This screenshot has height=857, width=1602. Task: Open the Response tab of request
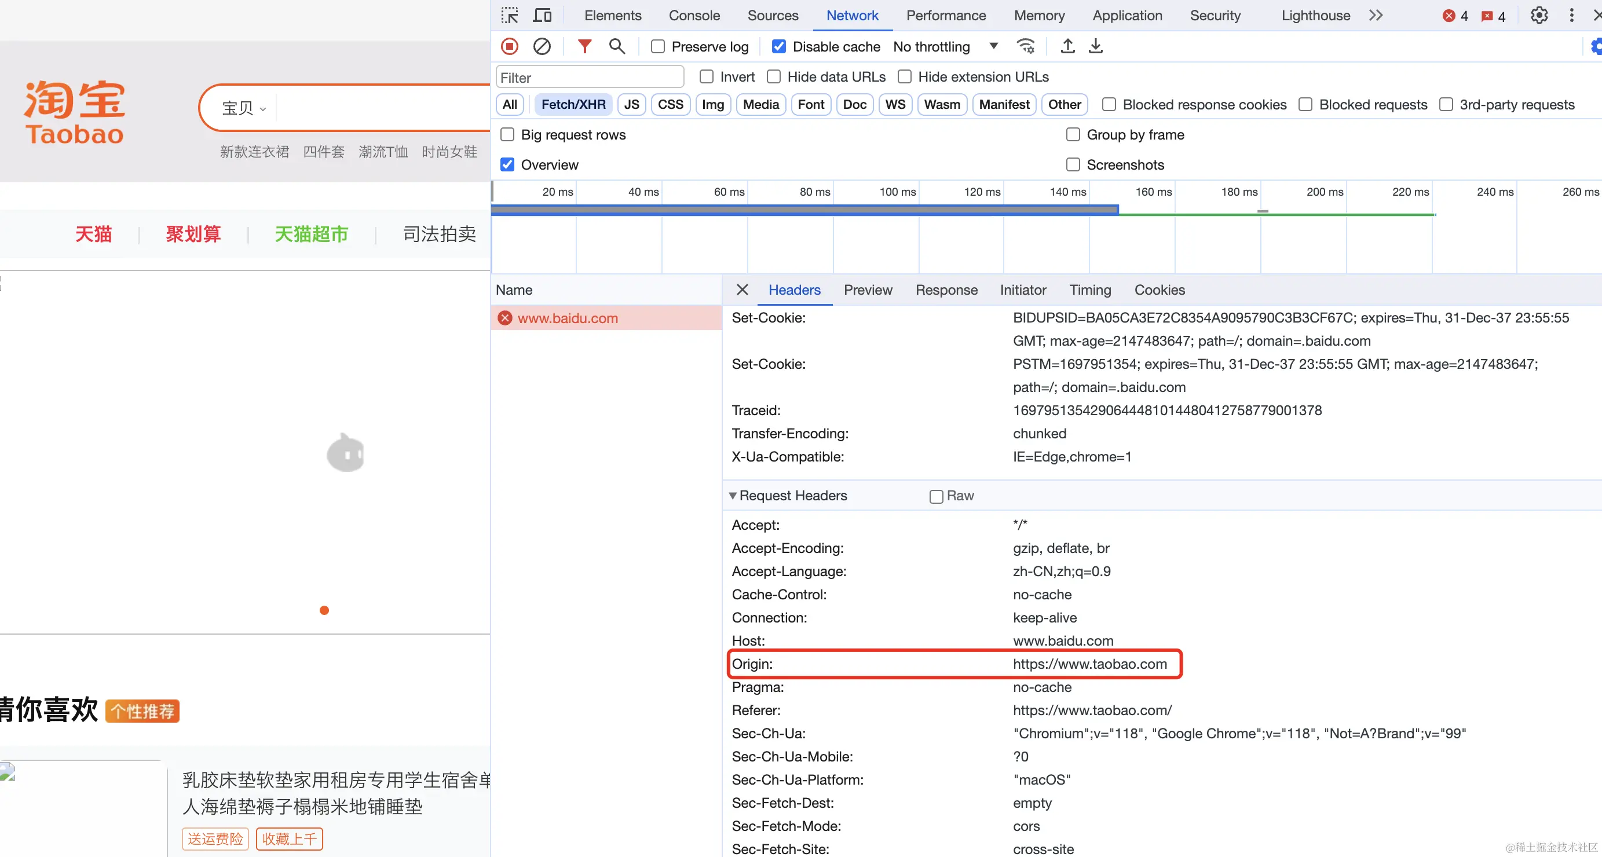coord(946,290)
